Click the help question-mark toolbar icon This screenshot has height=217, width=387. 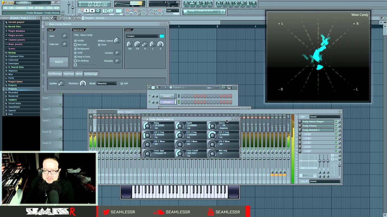(x=254, y=4)
